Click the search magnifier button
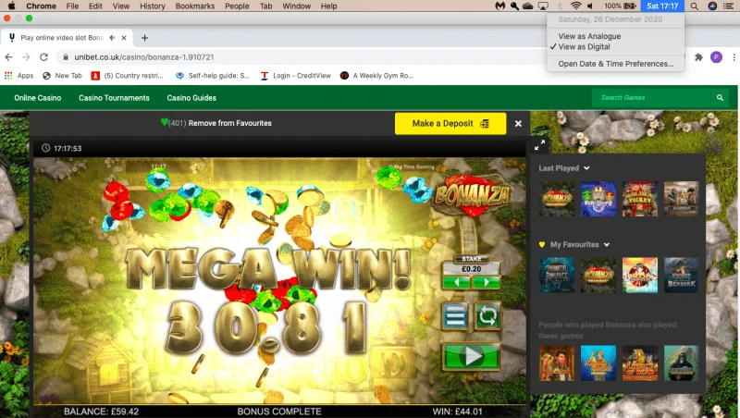The height and width of the screenshot is (418, 740). (720, 98)
